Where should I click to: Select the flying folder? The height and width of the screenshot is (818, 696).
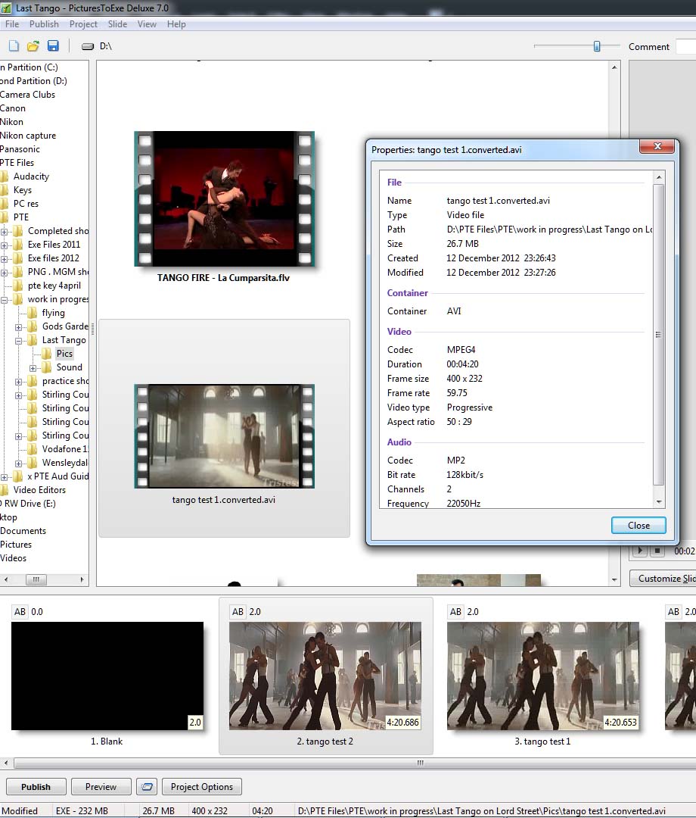[x=53, y=313]
